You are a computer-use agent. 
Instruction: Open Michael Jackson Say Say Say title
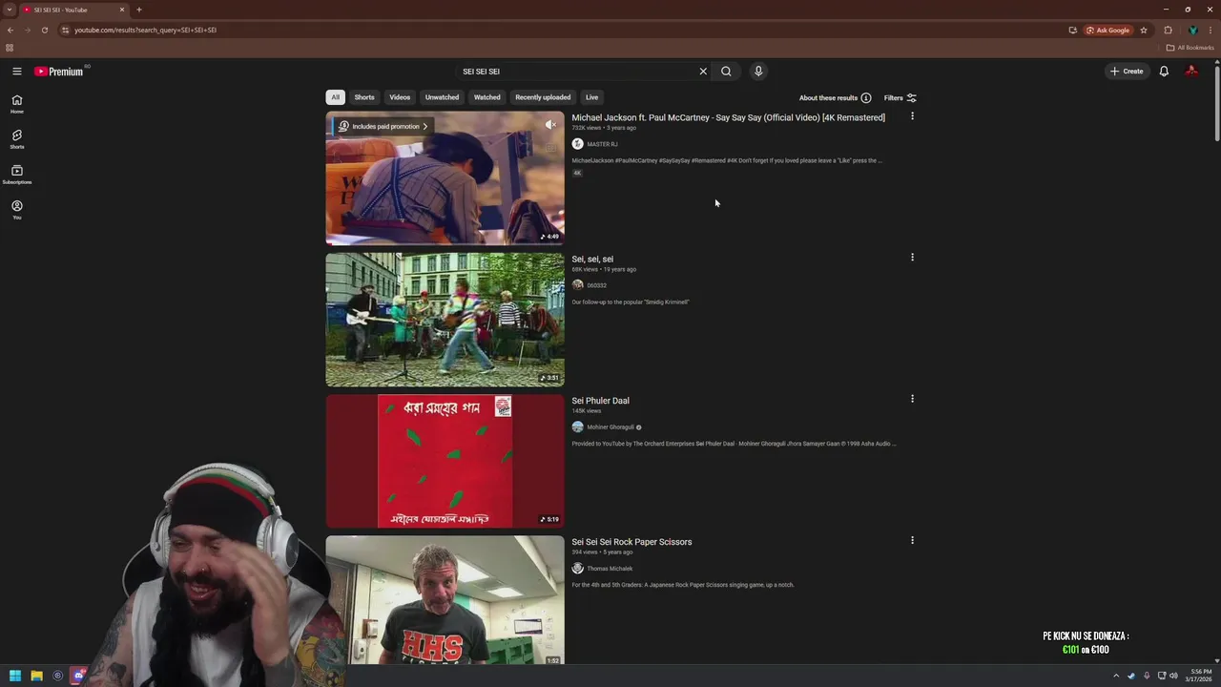[728, 117]
